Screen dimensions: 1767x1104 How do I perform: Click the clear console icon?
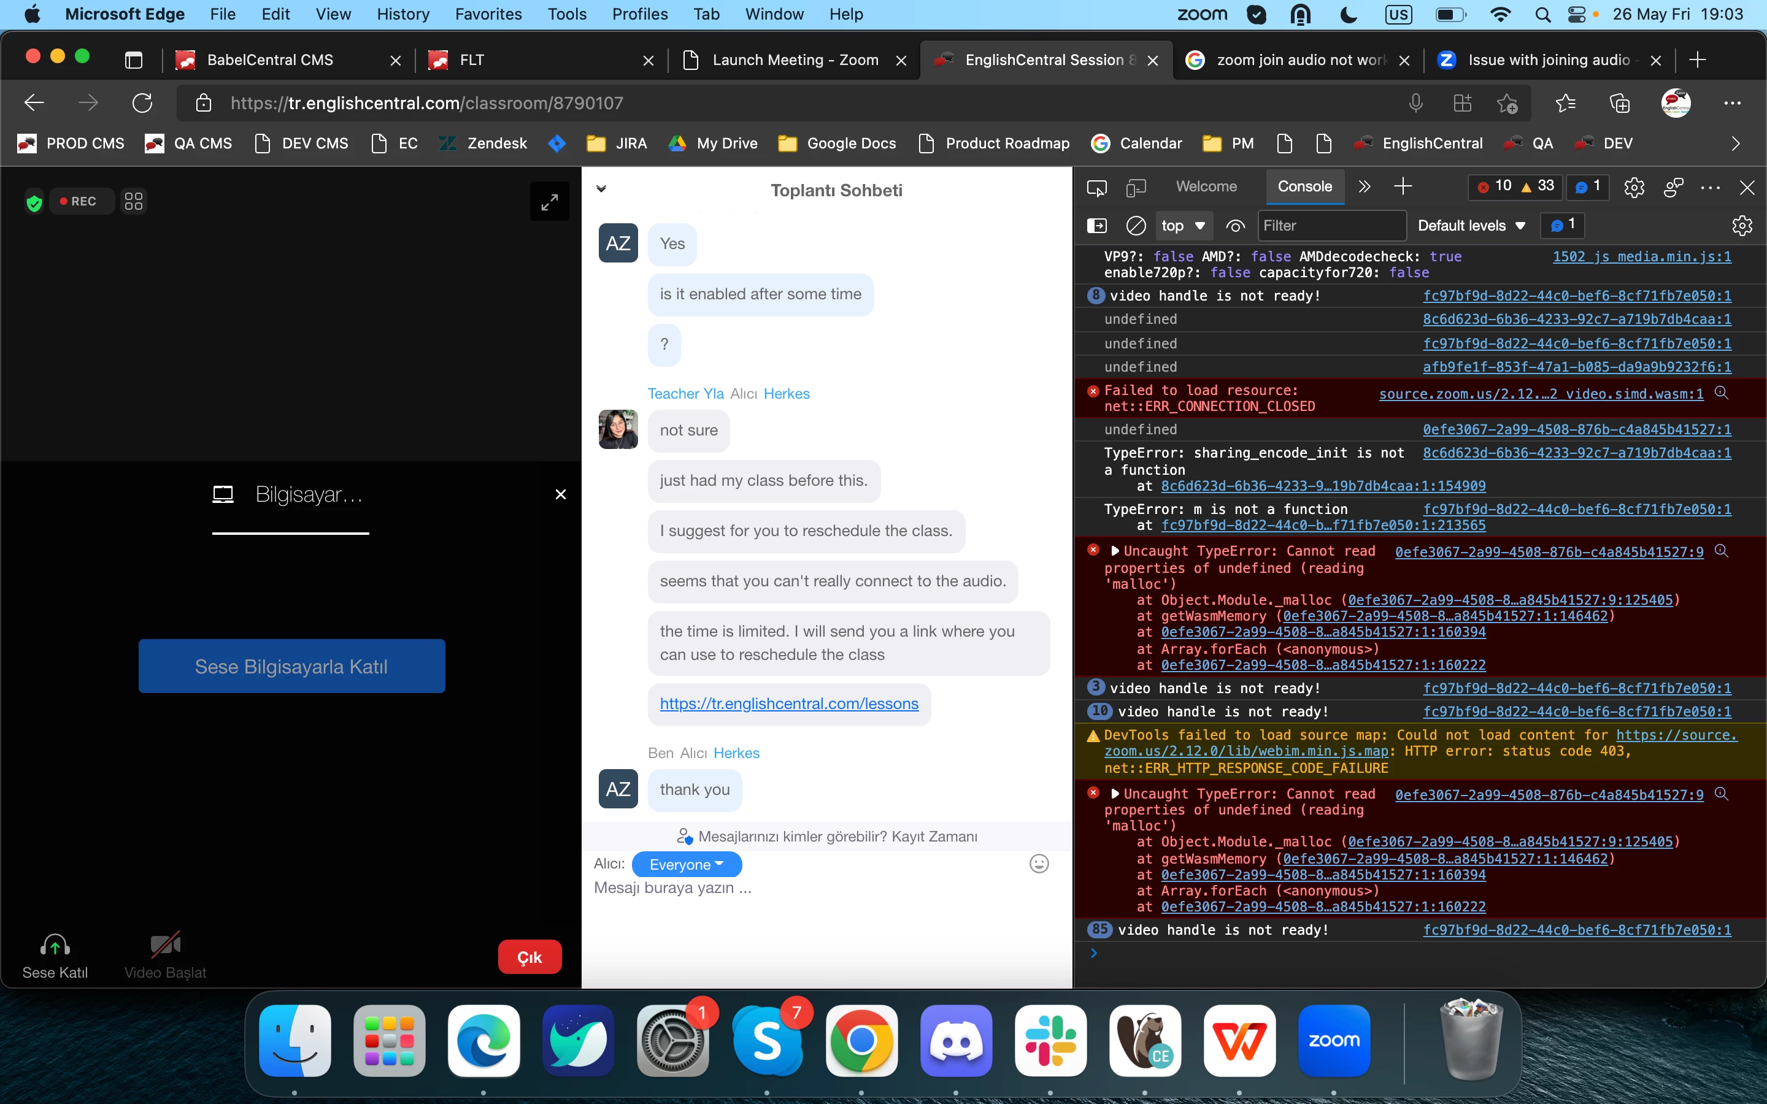click(1136, 226)
